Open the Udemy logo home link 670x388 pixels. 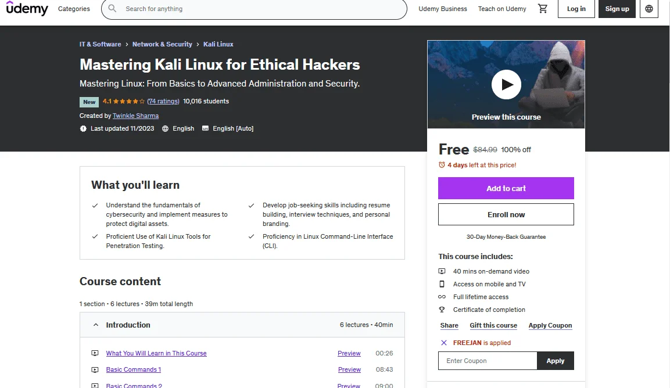point(27,8)
